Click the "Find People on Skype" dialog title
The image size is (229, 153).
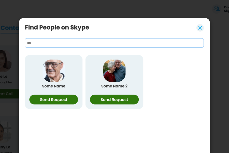[x=57, y=28]
